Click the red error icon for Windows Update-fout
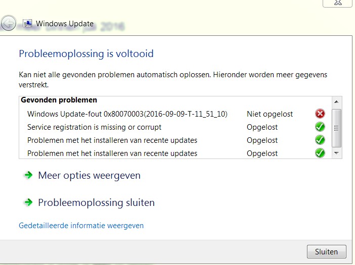355x265 pixels. coord(320,114)
